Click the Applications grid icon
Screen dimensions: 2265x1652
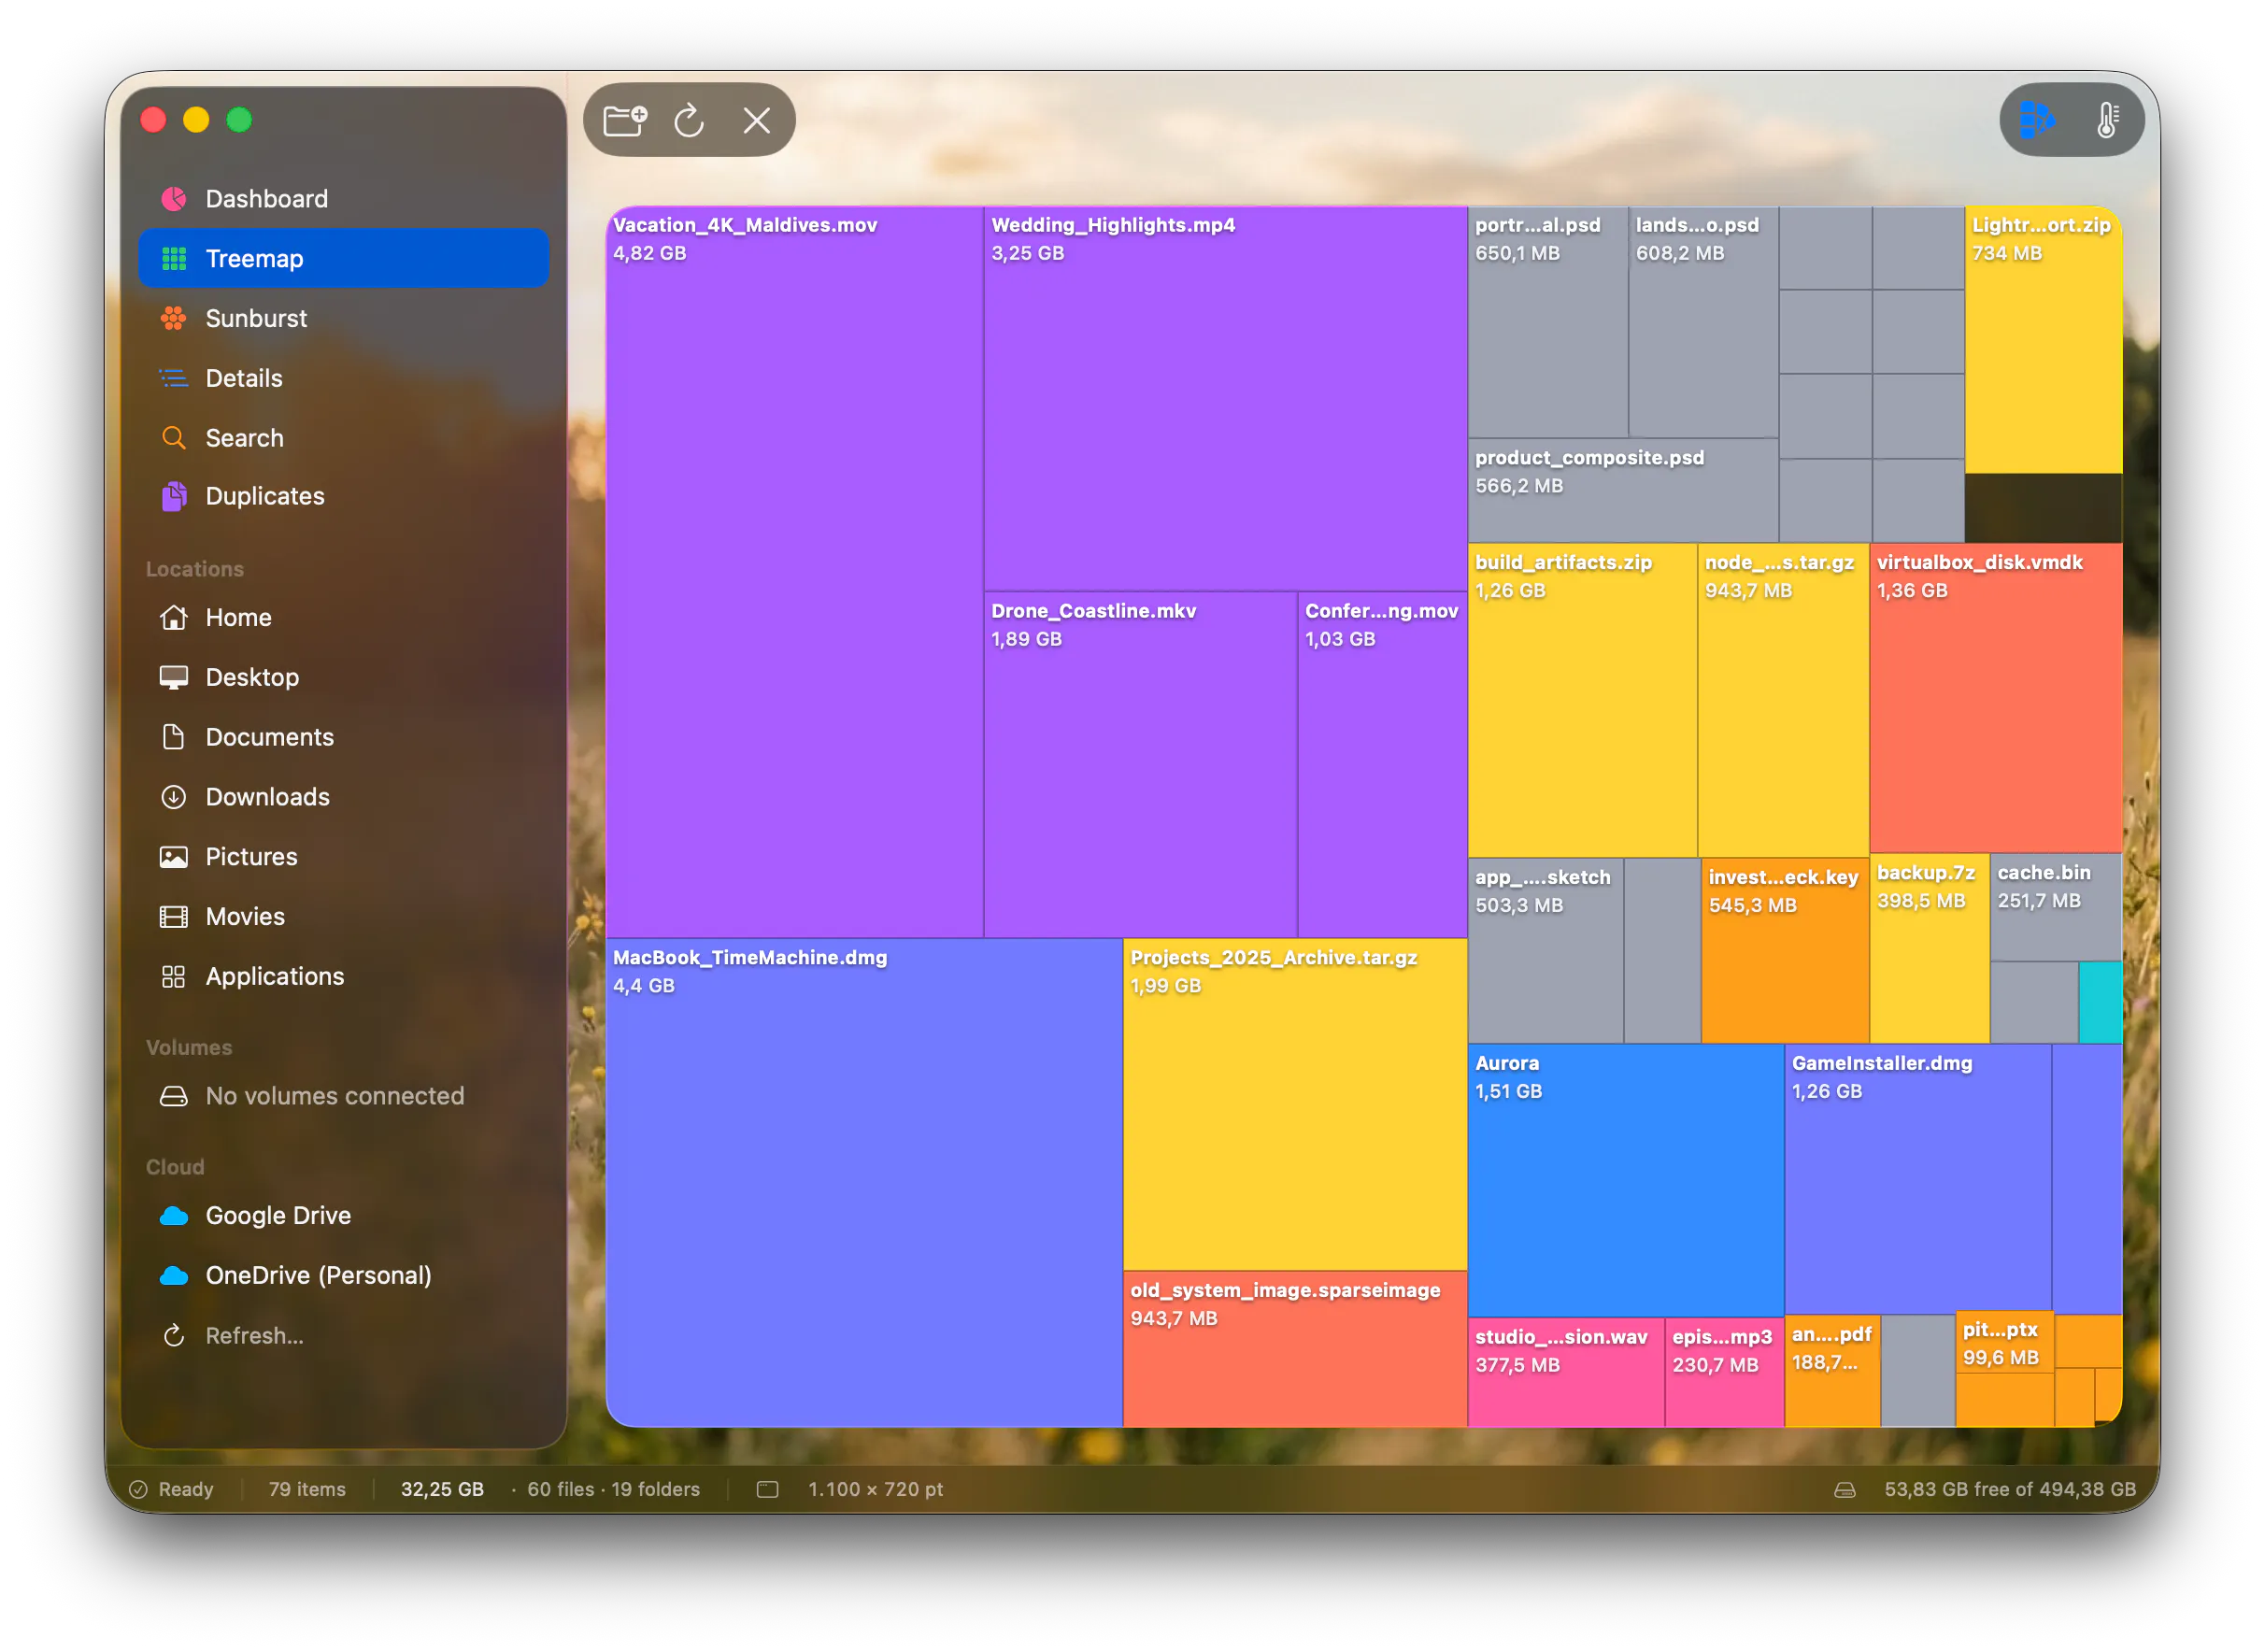click(174, 977)
